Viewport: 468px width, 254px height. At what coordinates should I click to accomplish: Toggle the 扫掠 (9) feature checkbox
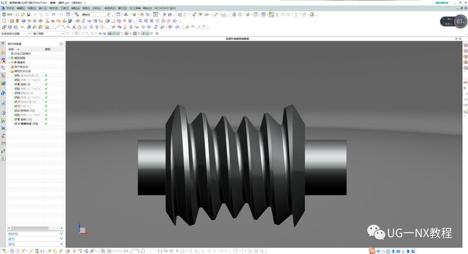pyautogui.click(x=16, y=106)
